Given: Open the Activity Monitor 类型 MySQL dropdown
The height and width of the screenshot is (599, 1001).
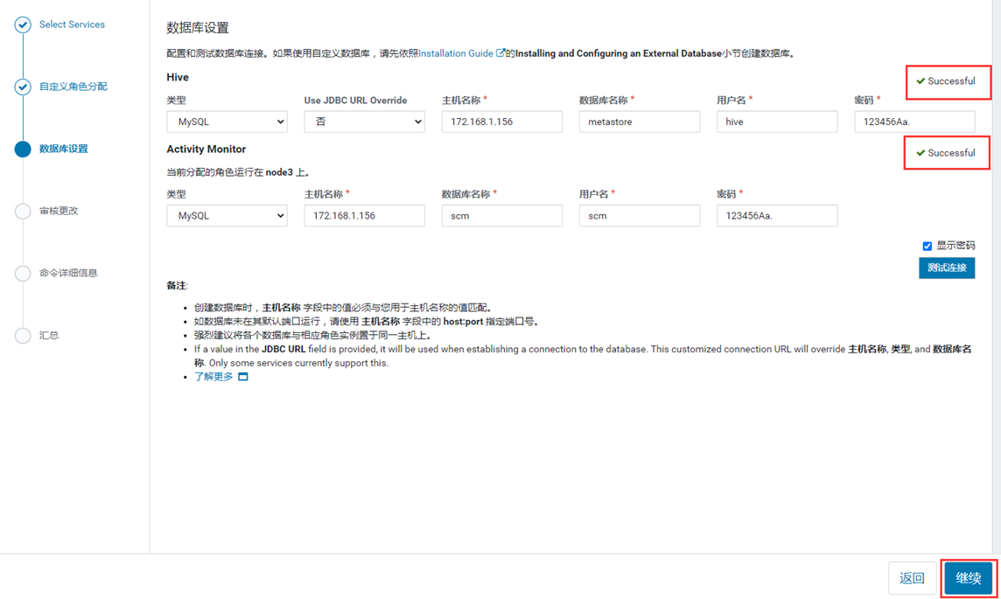Looking at the screenshot, I should pos(227,216).
